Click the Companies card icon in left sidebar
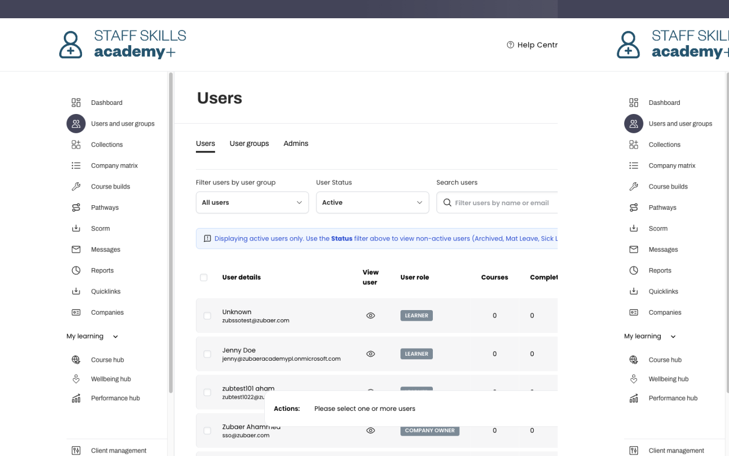 click(x=76, y=313)
